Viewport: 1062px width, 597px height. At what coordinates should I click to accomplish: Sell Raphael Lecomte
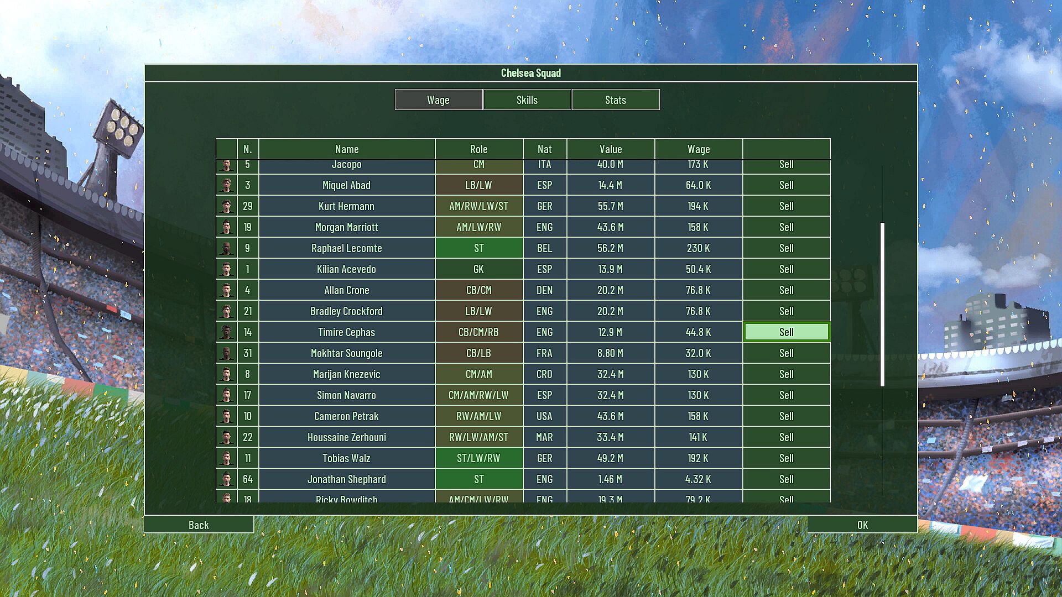(786, 248)
